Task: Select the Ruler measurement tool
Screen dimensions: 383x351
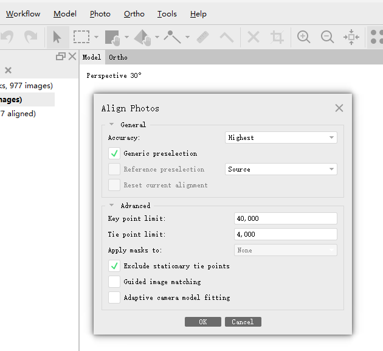Action: (x=203, y=37)
